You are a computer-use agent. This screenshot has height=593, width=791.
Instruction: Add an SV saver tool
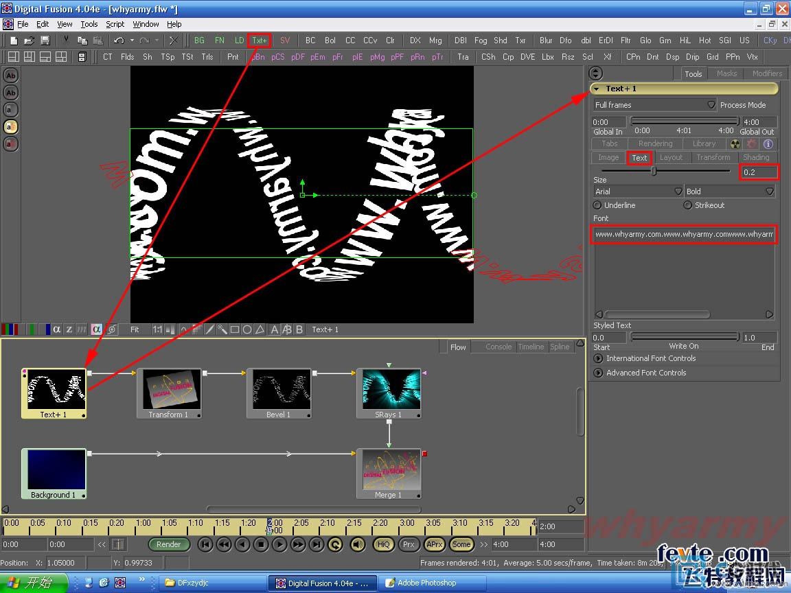click(x=285, y=40)
